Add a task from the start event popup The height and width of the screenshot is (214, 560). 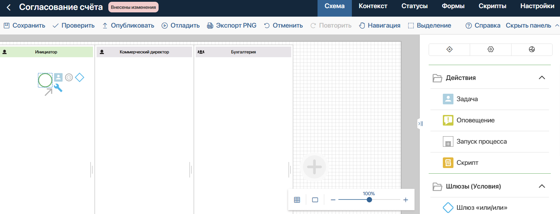(58, 77)
